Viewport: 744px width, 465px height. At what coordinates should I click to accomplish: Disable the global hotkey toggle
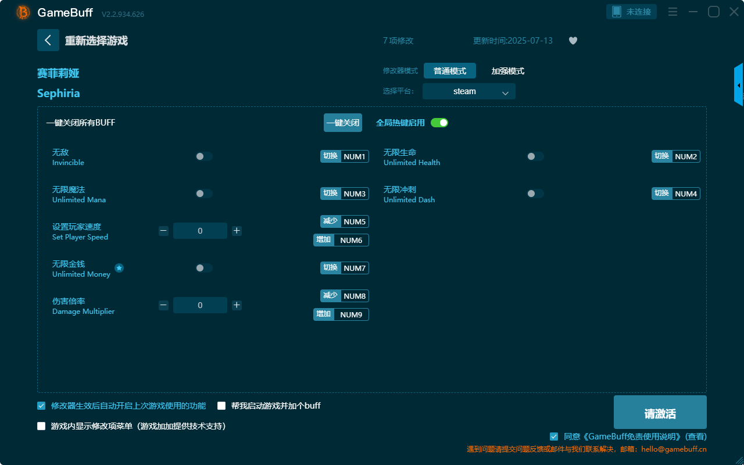click(439, 123)
